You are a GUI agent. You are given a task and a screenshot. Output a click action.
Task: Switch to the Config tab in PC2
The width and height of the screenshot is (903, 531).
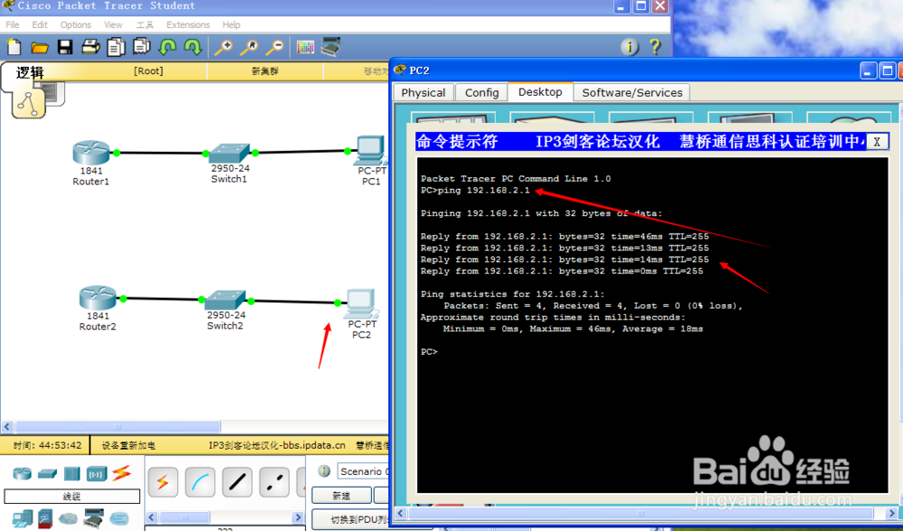[x=482, y=93]
